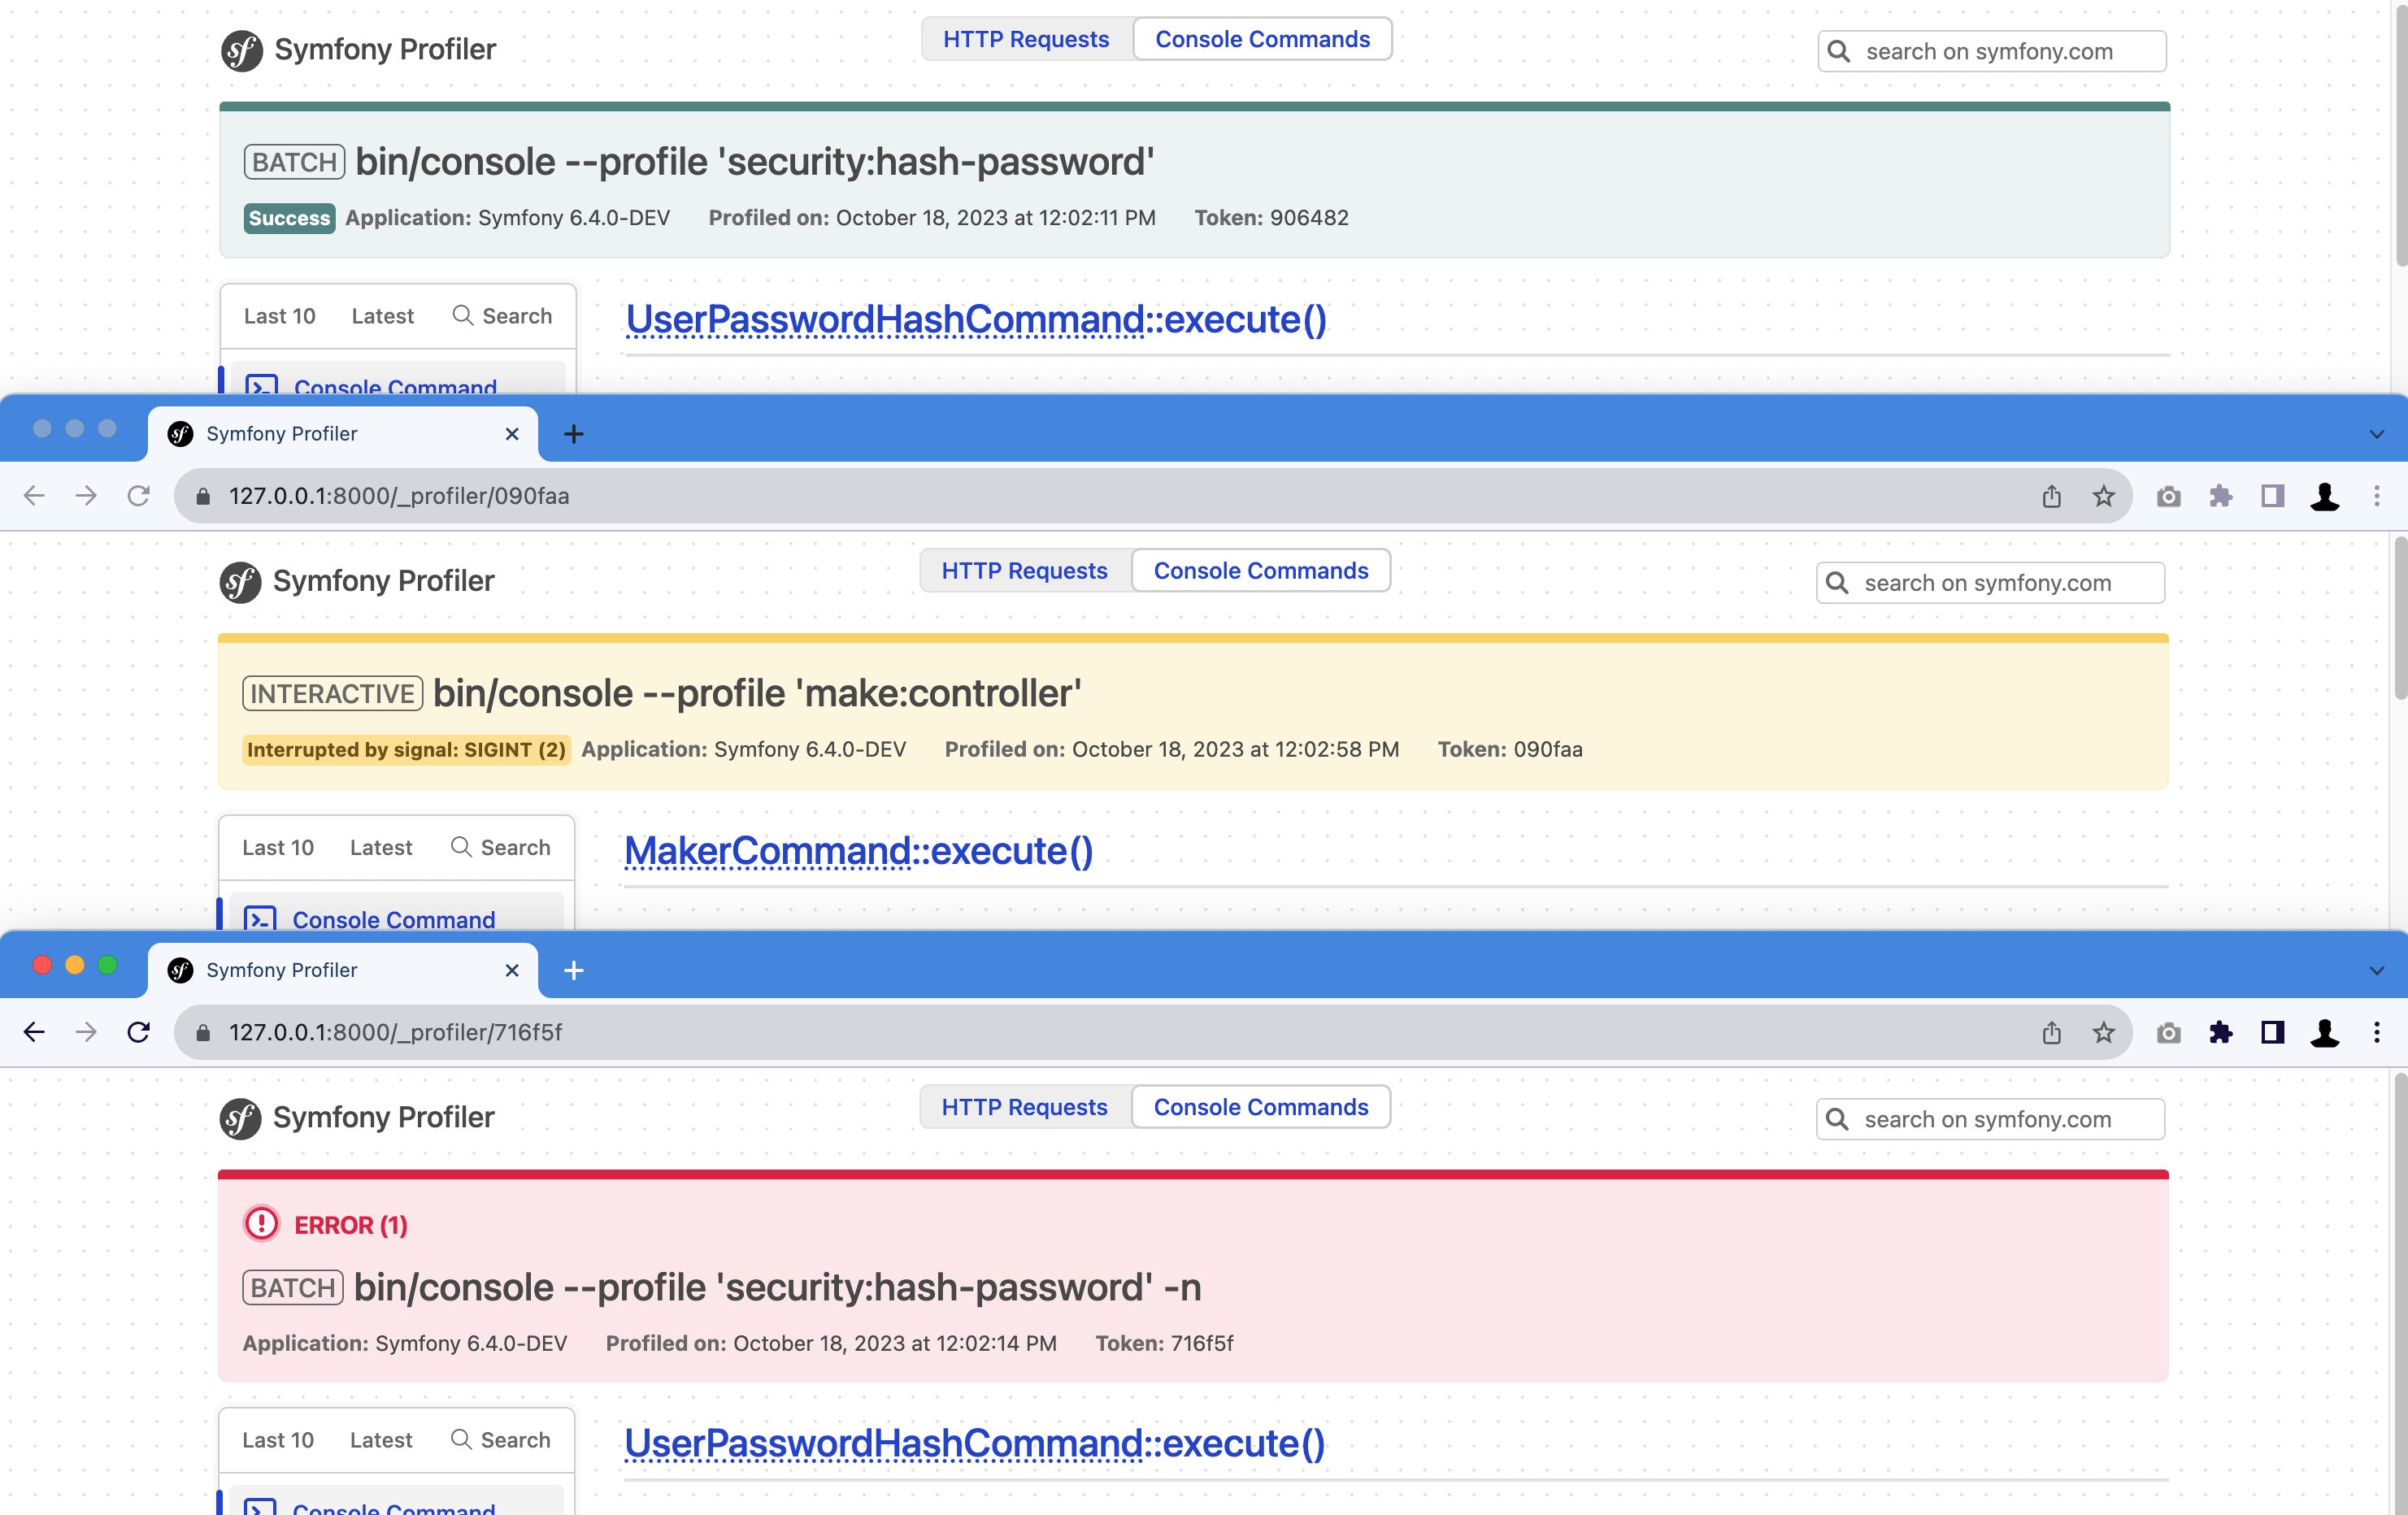Open top UserPasswordHashCommand::execute() link
Image resolution: width=2408 pixels, height=1515 pixels.
coord(976,319)
